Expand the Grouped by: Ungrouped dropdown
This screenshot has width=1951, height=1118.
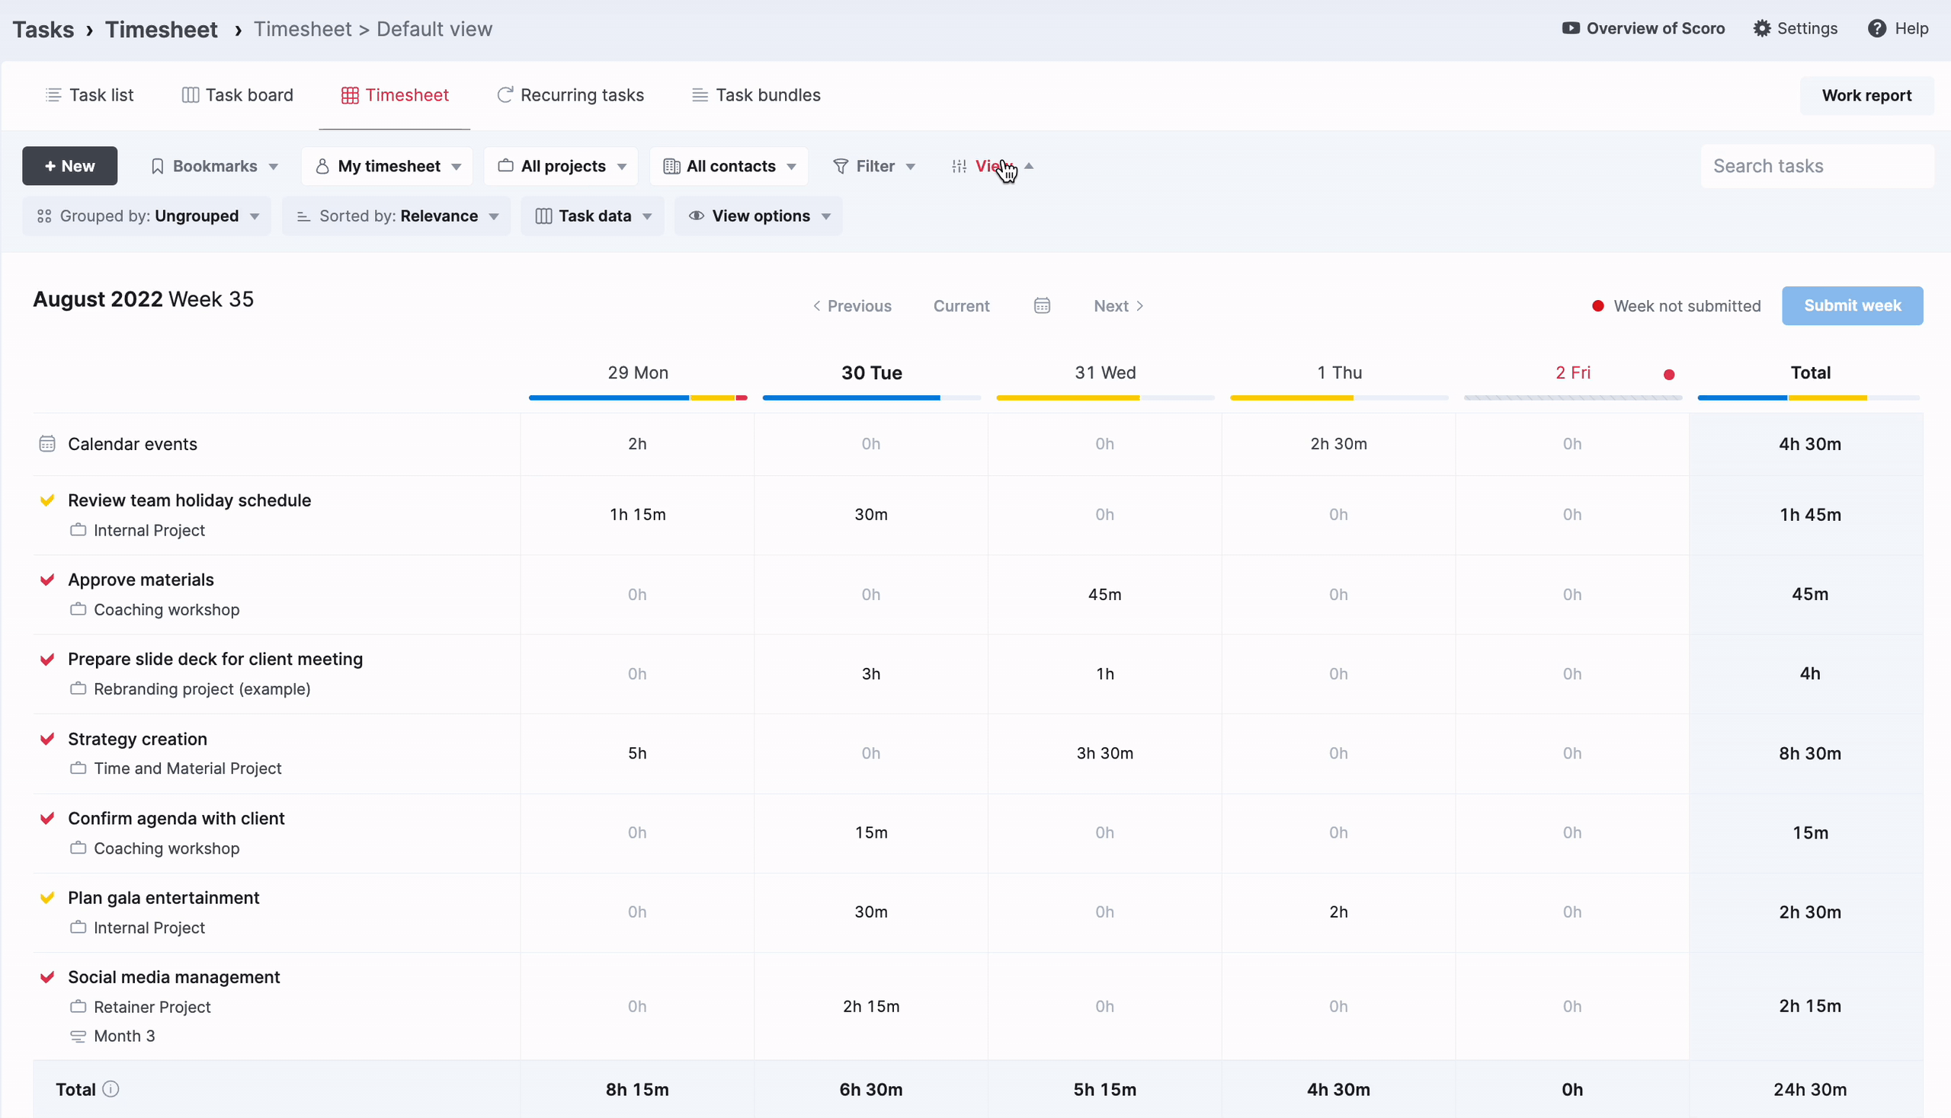(147, 216)
